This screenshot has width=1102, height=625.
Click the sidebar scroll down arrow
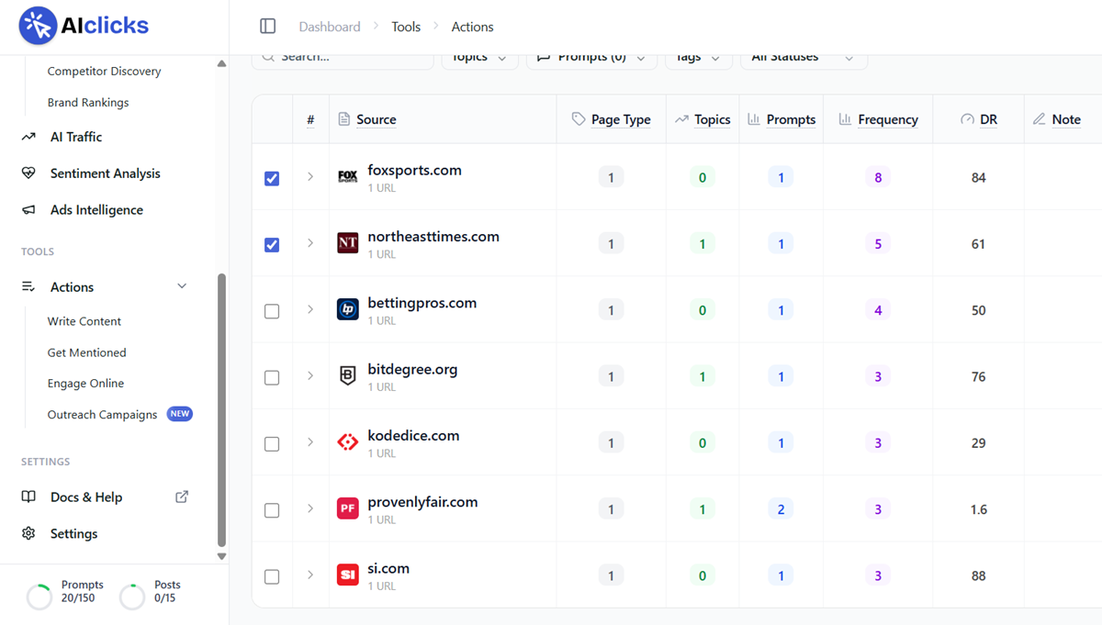tap(221, 556)
